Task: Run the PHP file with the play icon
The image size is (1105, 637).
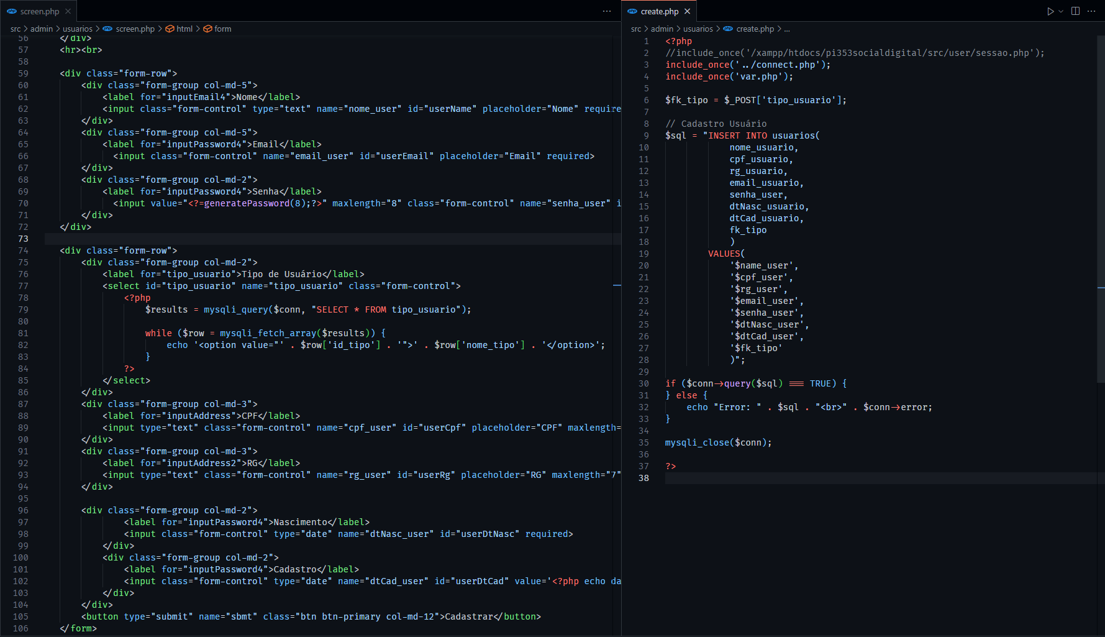Action: tap(1050, 11)
